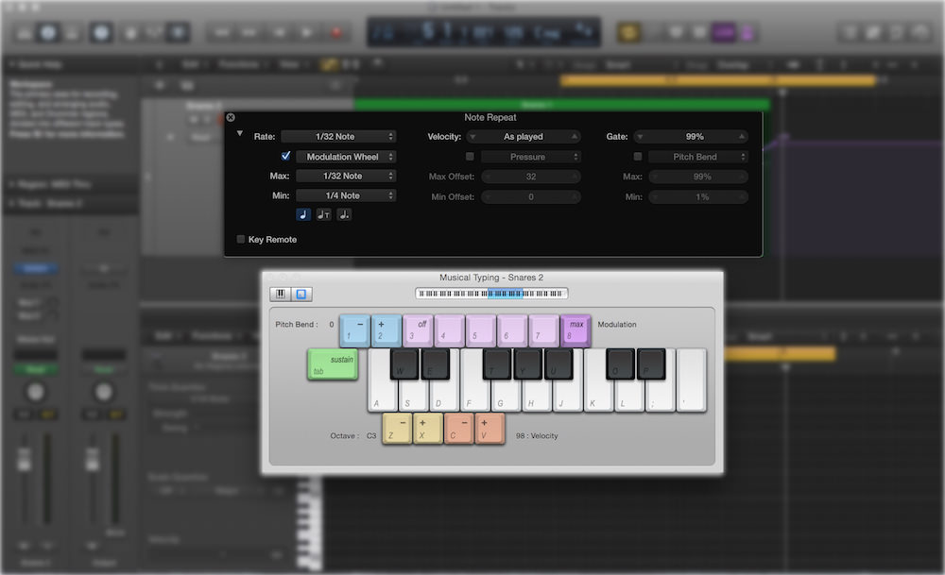Open the rate Min 1/4 Note dropdown

346,195
